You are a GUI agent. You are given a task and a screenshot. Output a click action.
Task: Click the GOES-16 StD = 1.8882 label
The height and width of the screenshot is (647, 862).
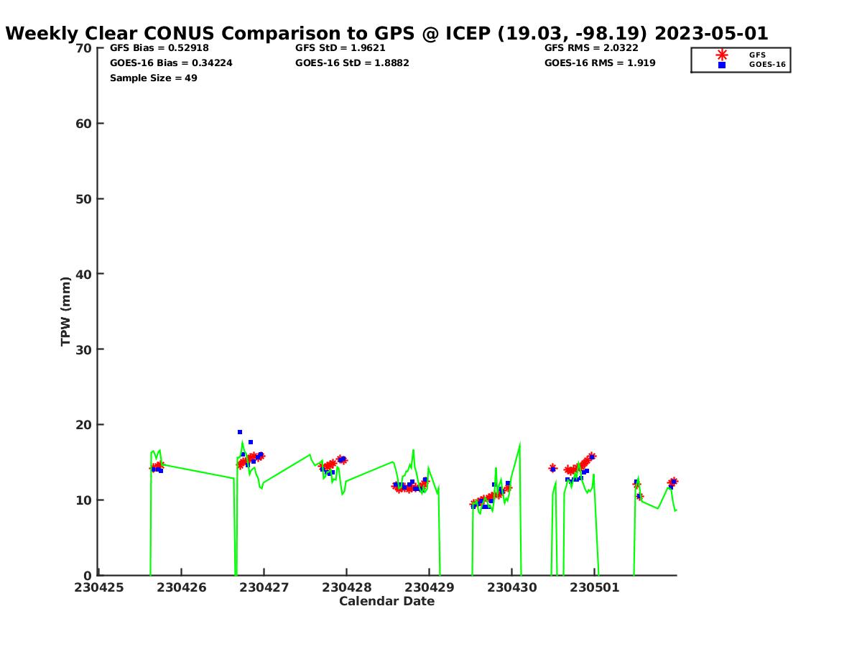(352, 63)
